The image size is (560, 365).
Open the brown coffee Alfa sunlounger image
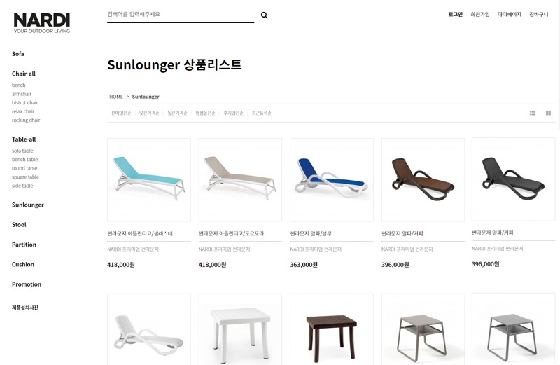click(423, 180)
